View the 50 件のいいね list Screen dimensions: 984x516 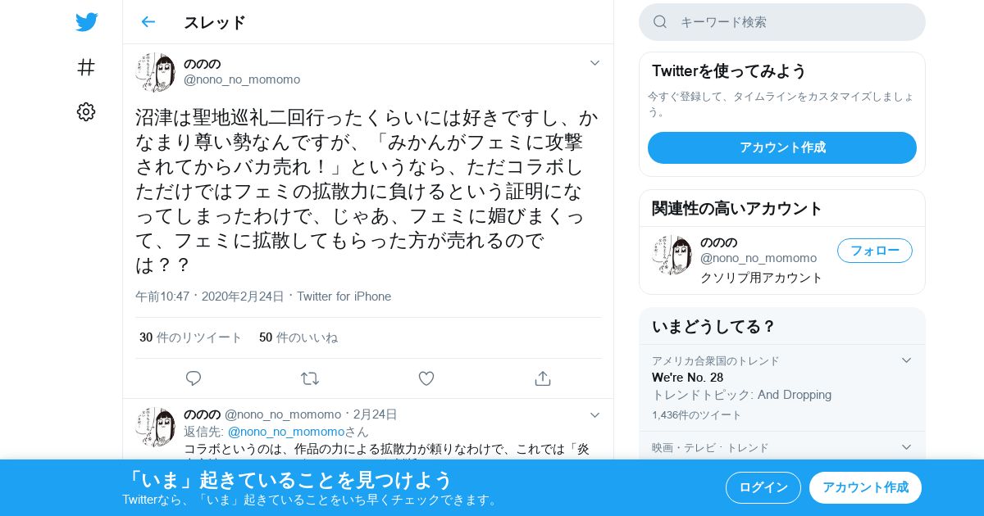tap(298, 337)
